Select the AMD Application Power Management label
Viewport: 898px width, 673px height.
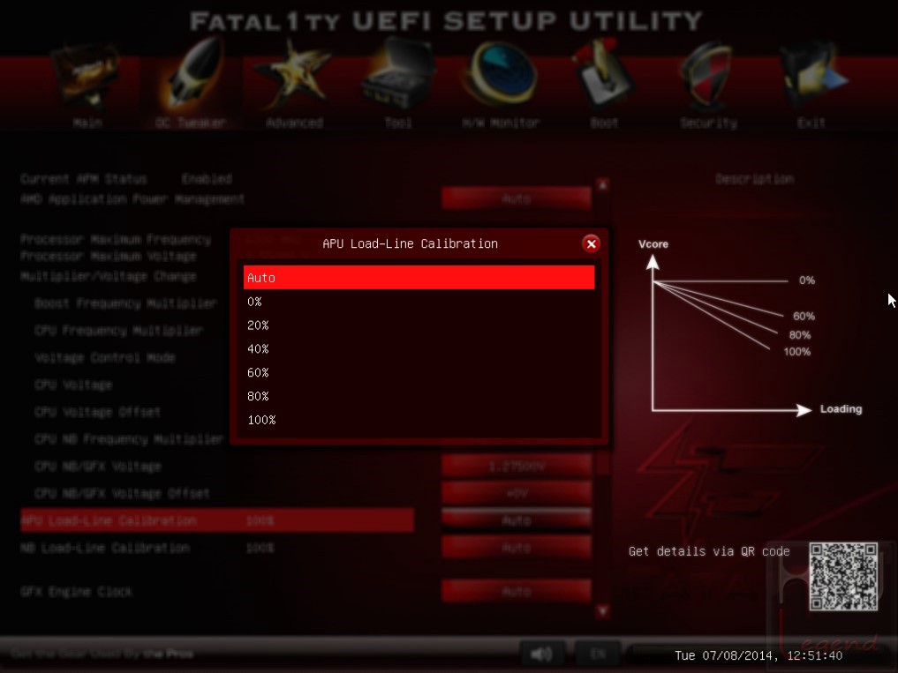point(132,198)
